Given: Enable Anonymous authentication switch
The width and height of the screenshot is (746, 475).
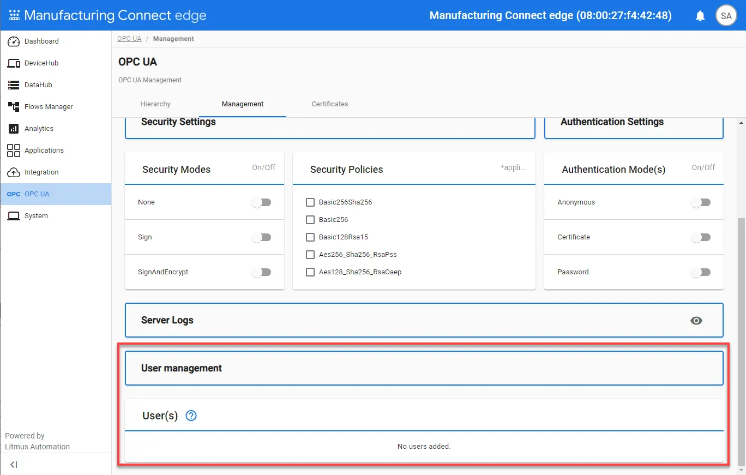Looking at the screenshot, I should (x=701, y=202).
